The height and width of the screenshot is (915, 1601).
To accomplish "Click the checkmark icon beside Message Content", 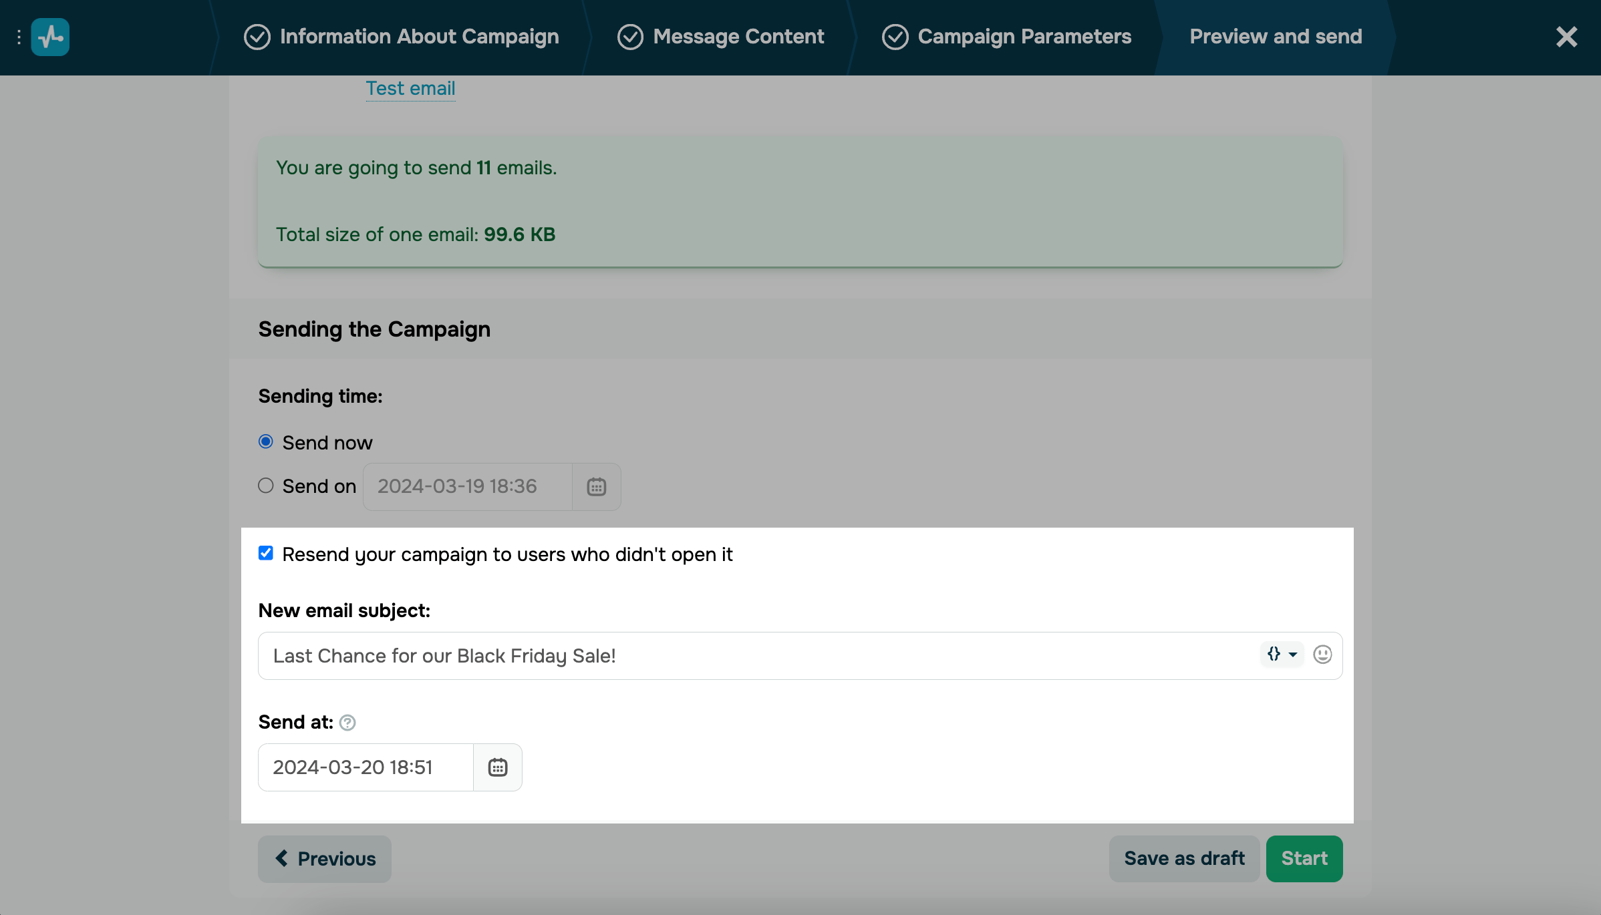I will point(630,37).
